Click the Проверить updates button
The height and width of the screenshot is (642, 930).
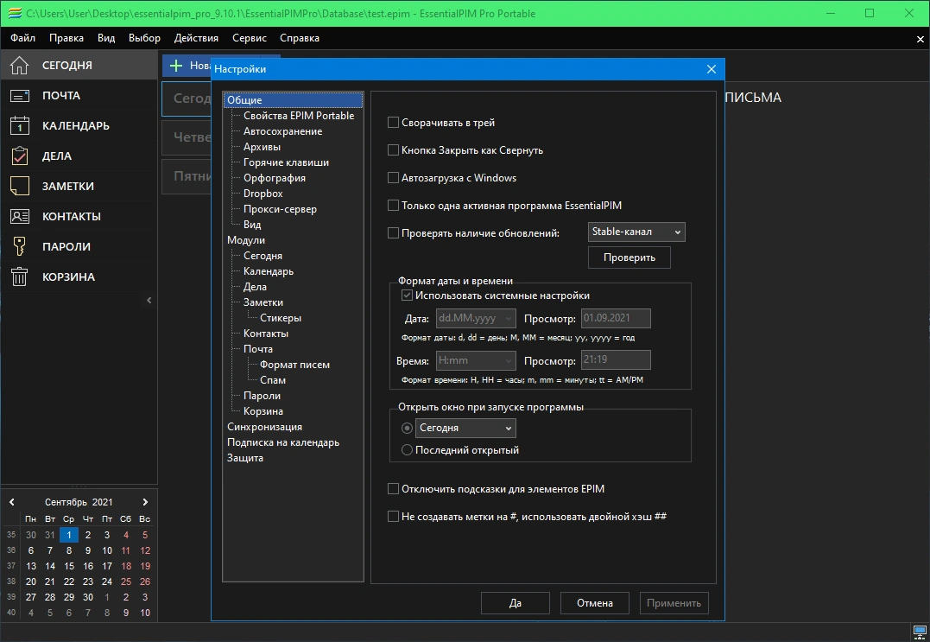[x=629, y=257]
